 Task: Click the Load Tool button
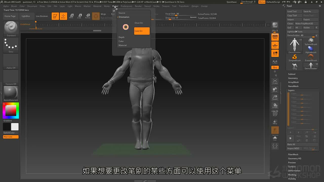[294, 11]
